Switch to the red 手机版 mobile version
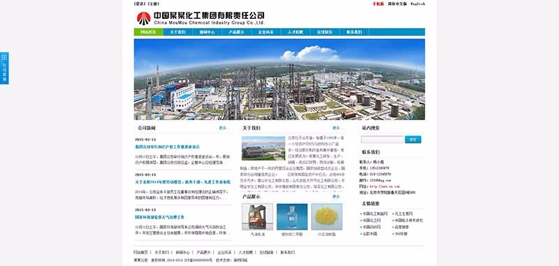The width and height of the screenshot is (559, 266). pyautogui.click(x=378, y=4)
